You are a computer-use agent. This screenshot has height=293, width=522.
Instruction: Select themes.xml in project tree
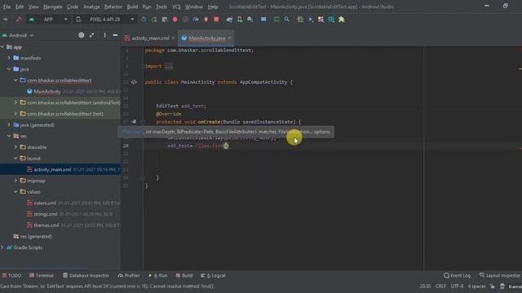point(46,225)
